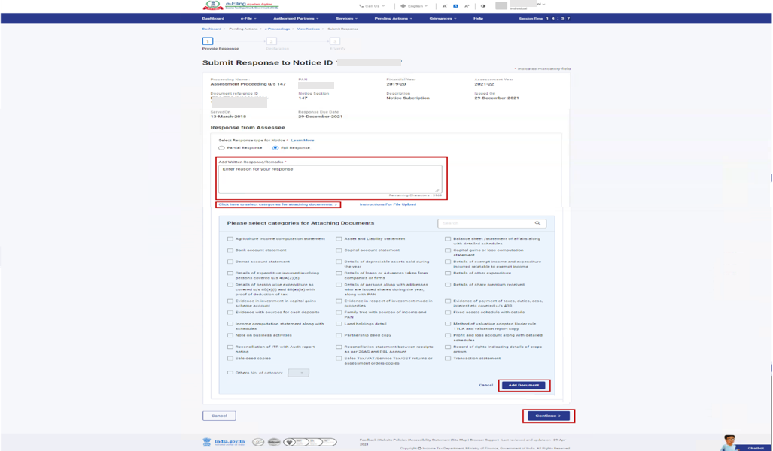The width and height of the screenshot is (773, 451).
Task: Tick the Partnership deed copy checkbox
Action: pos(339,335)
